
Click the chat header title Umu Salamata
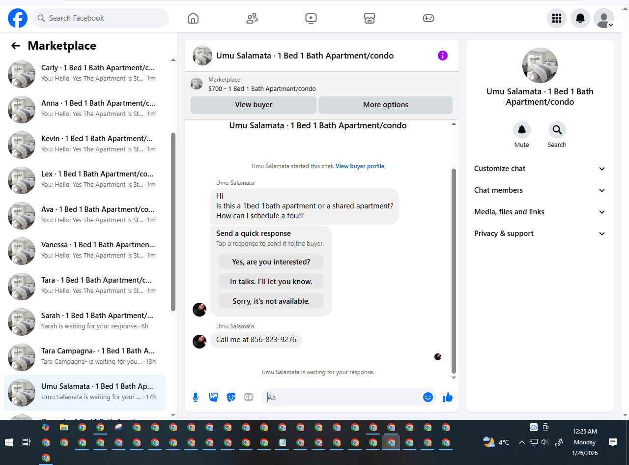coord(305,56)
